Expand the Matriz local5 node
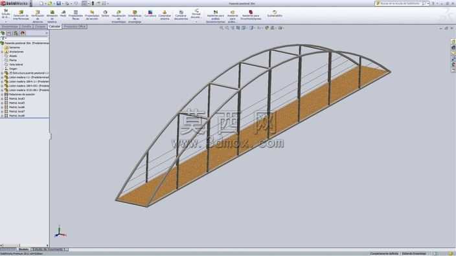The image size is (456, 256). click(2, 103)
